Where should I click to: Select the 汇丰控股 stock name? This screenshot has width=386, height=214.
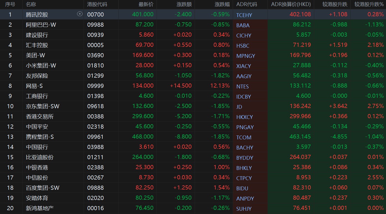37,45
